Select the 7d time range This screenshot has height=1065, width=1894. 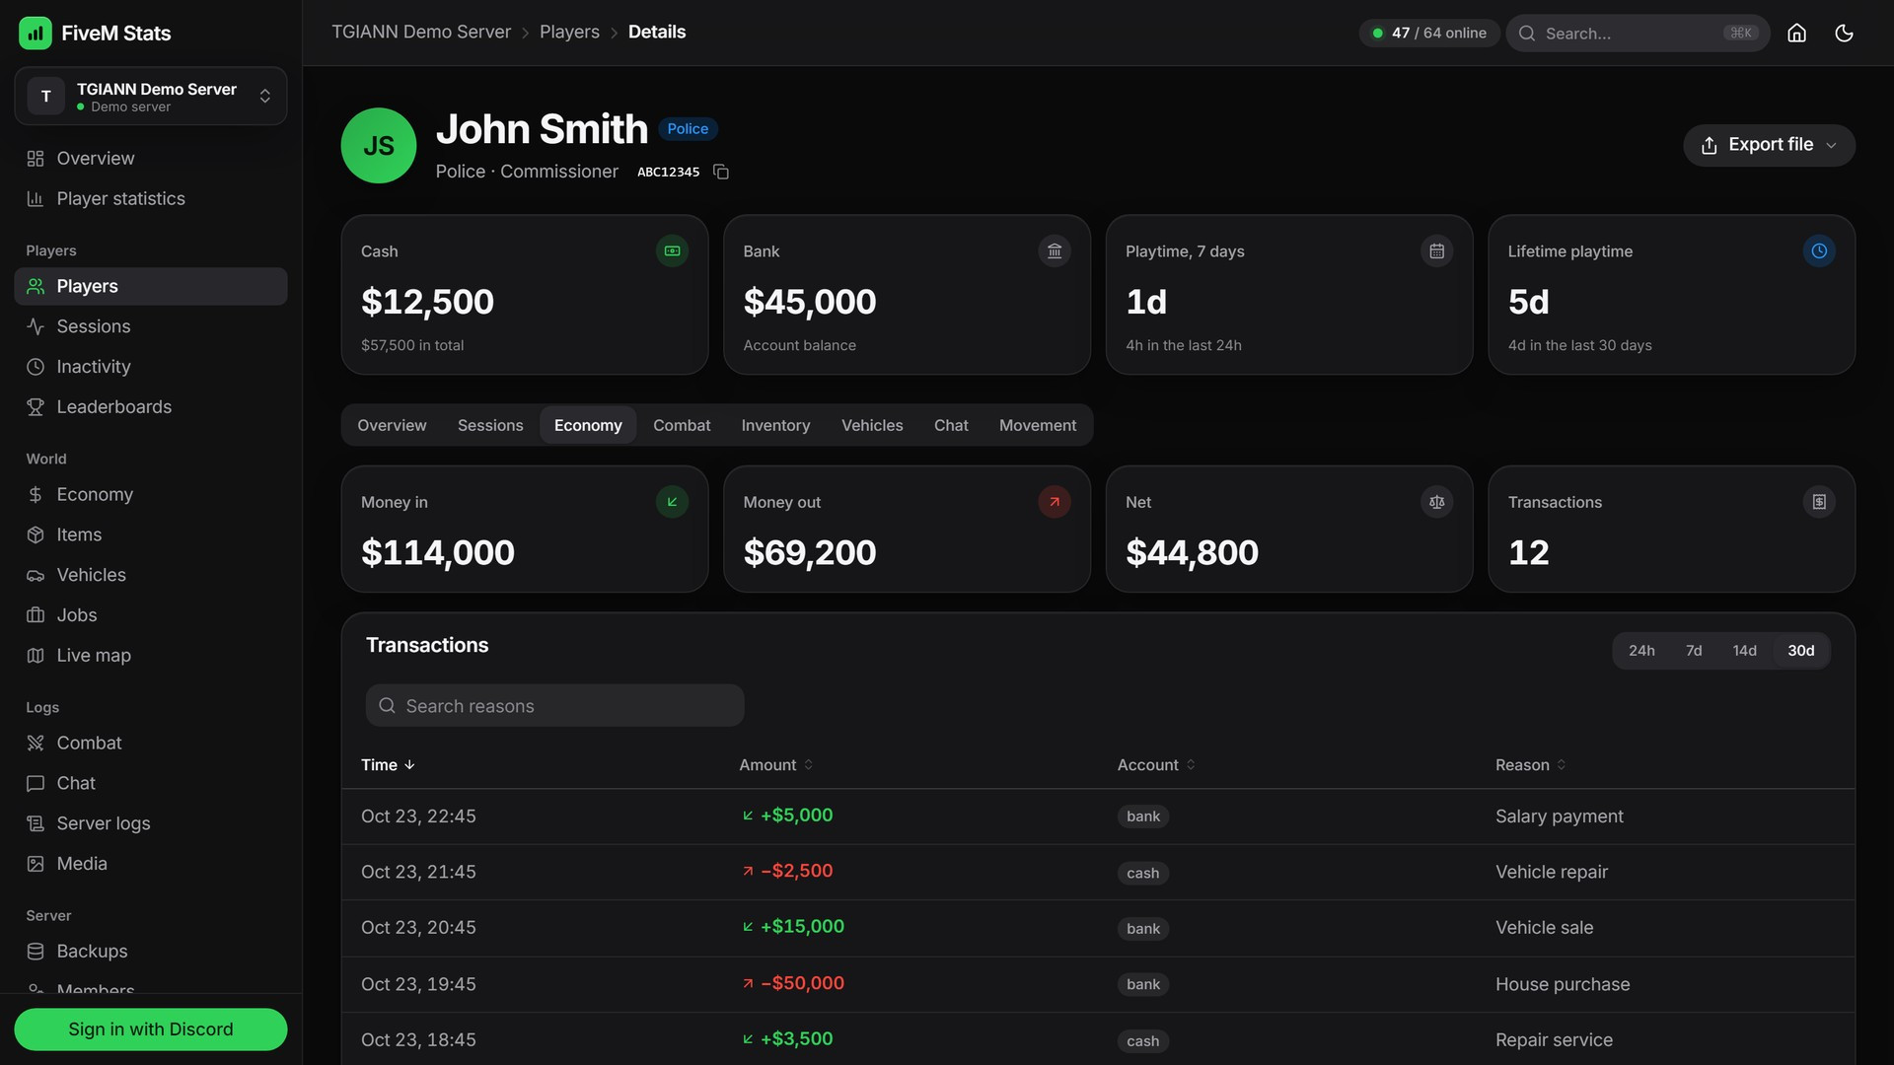(1694, 651)
